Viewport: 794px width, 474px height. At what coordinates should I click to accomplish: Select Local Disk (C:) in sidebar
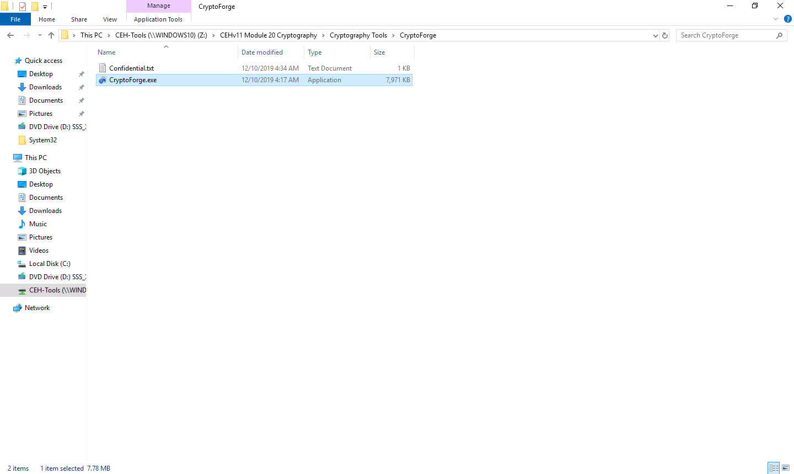pos(50,264)
